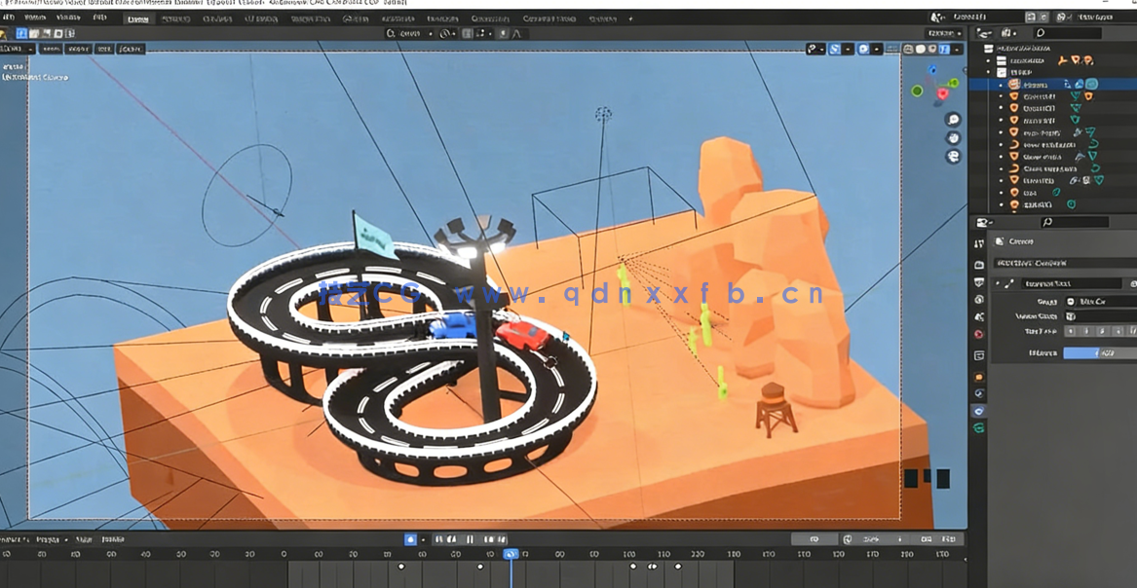Image resolution: width=1137 pixels, height=588 pixels.
Task: Open the Modifier Properties wrench icon
Action: [977, 393]
